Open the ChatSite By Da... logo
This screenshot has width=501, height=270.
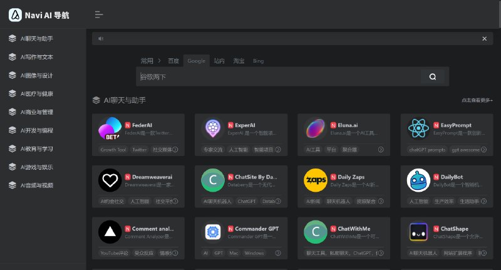click(213, 180)
